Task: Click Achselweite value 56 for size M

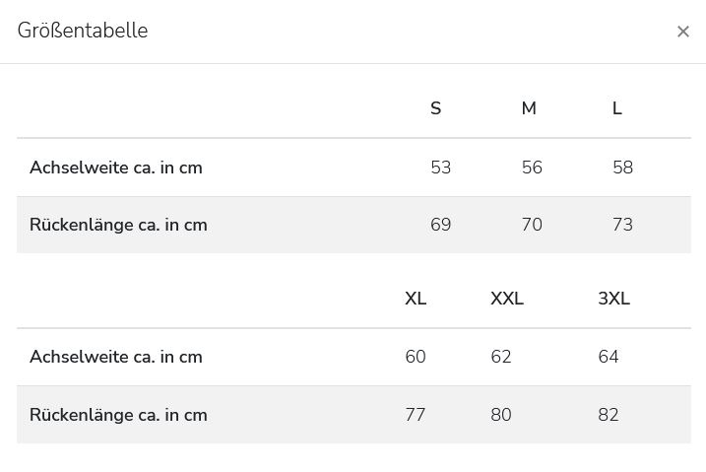Action: click(x=532, y=168)
